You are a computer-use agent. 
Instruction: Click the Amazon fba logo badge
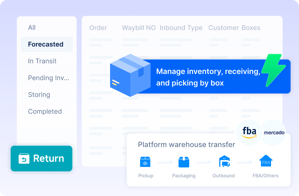click(249, 132)
